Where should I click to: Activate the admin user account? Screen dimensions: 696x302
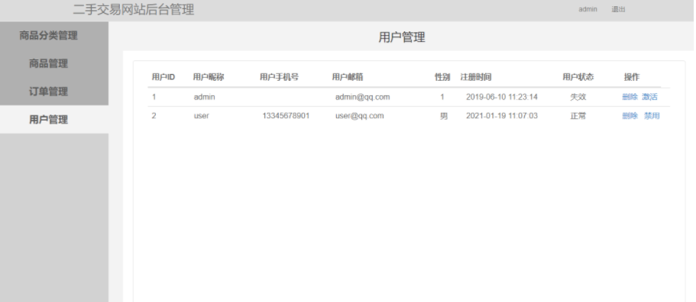pos(649,97)
